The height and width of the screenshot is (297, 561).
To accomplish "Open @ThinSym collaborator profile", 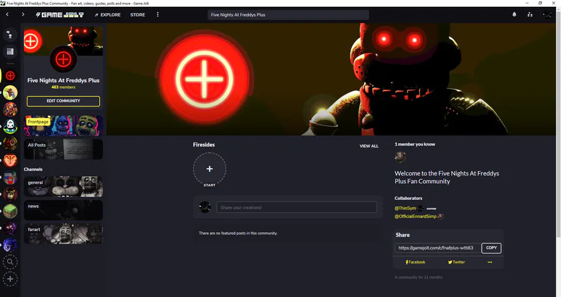I will click(x=405, y=209).
